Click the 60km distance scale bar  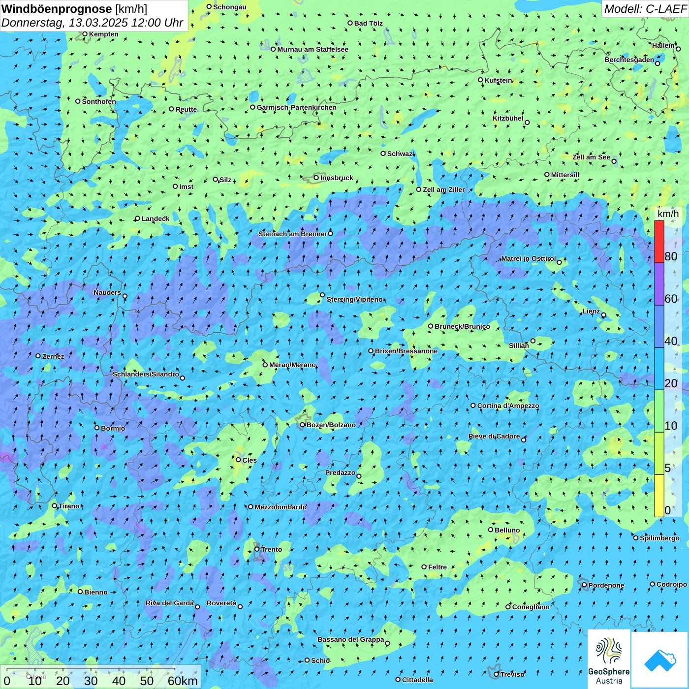click(x=91, y=669)
